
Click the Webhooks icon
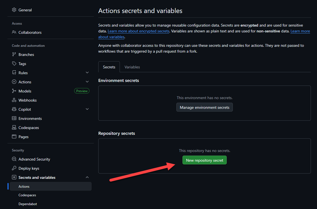coord(14,100)
